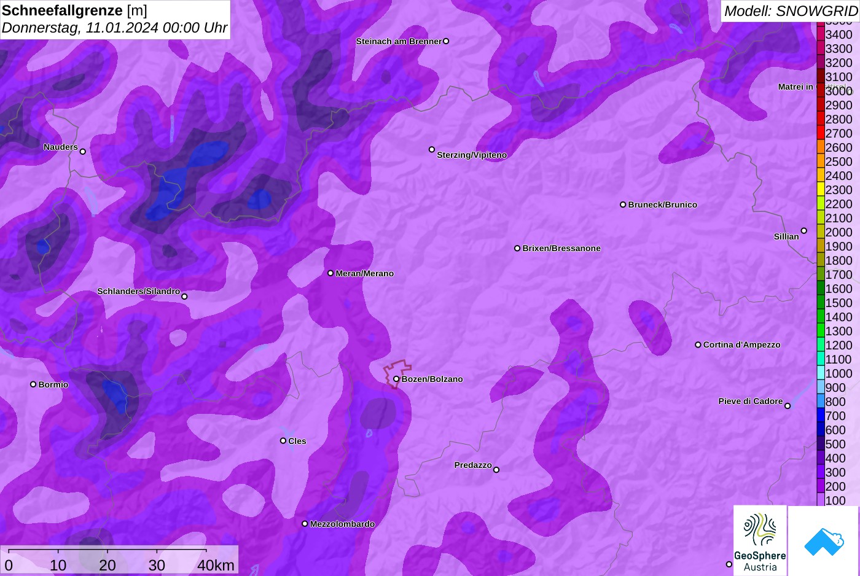Pick the Mezzolombardo map marker
This screenshot has height=576, width=860.
[305, 524]
